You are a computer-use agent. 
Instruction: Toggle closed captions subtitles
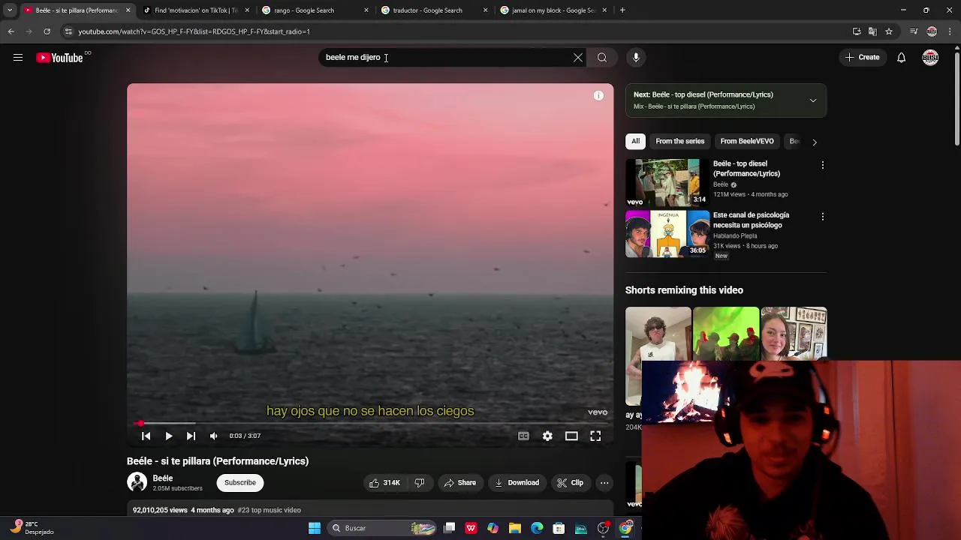pos(523,436)
